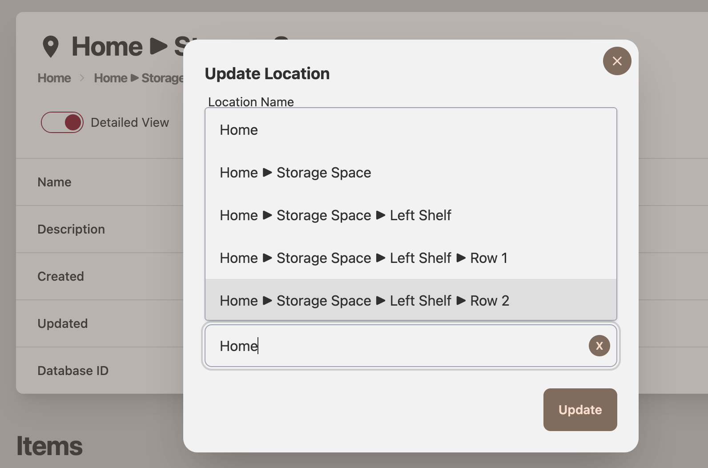The image size is (708, 468).
Task: Toggle the Detailed View switch
Action: click(x=62, y=122)
